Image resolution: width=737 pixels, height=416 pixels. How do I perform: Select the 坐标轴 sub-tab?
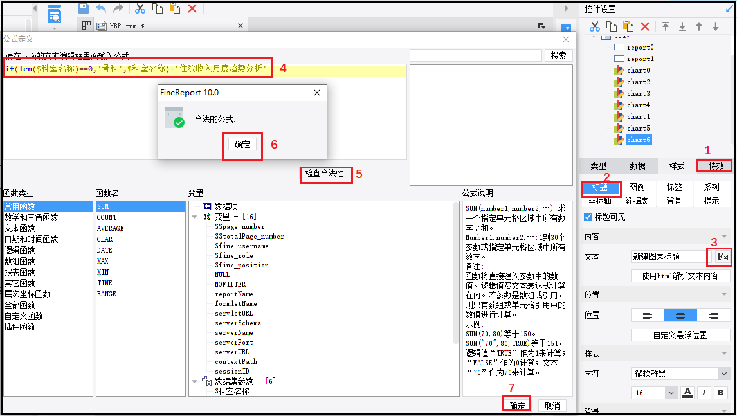pyautogui.click(x=600, y=201)
